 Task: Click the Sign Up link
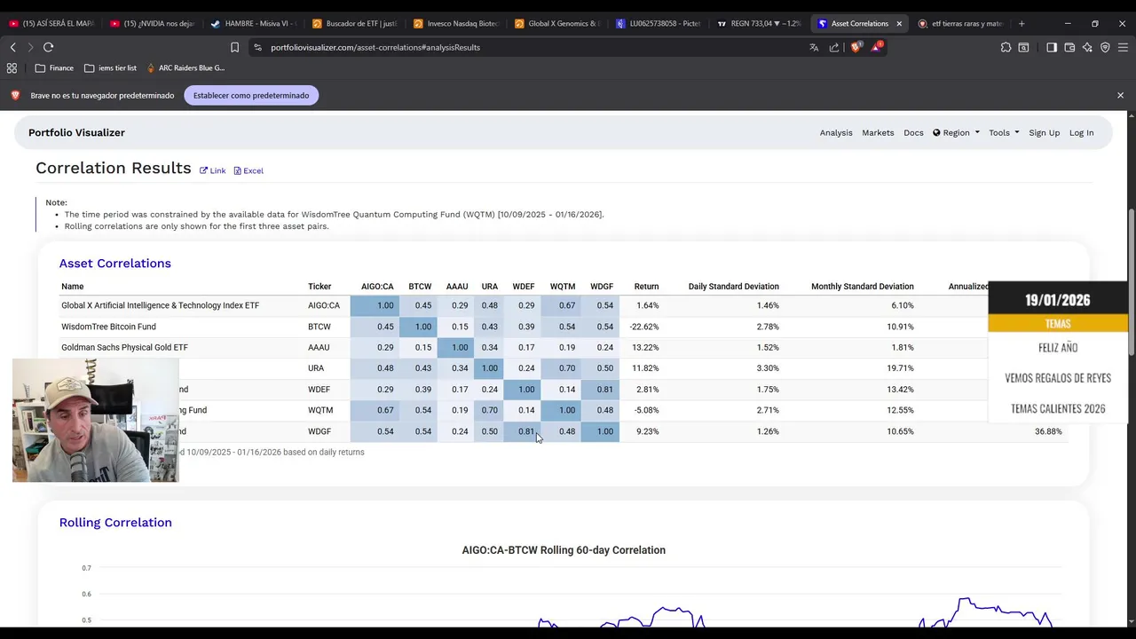coord(1044,133)
